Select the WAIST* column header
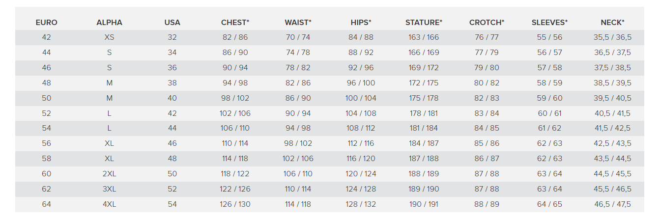 click(298, 23)
